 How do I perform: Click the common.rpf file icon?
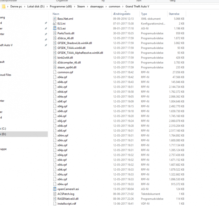pyautogui.click(x=55, y=72)
